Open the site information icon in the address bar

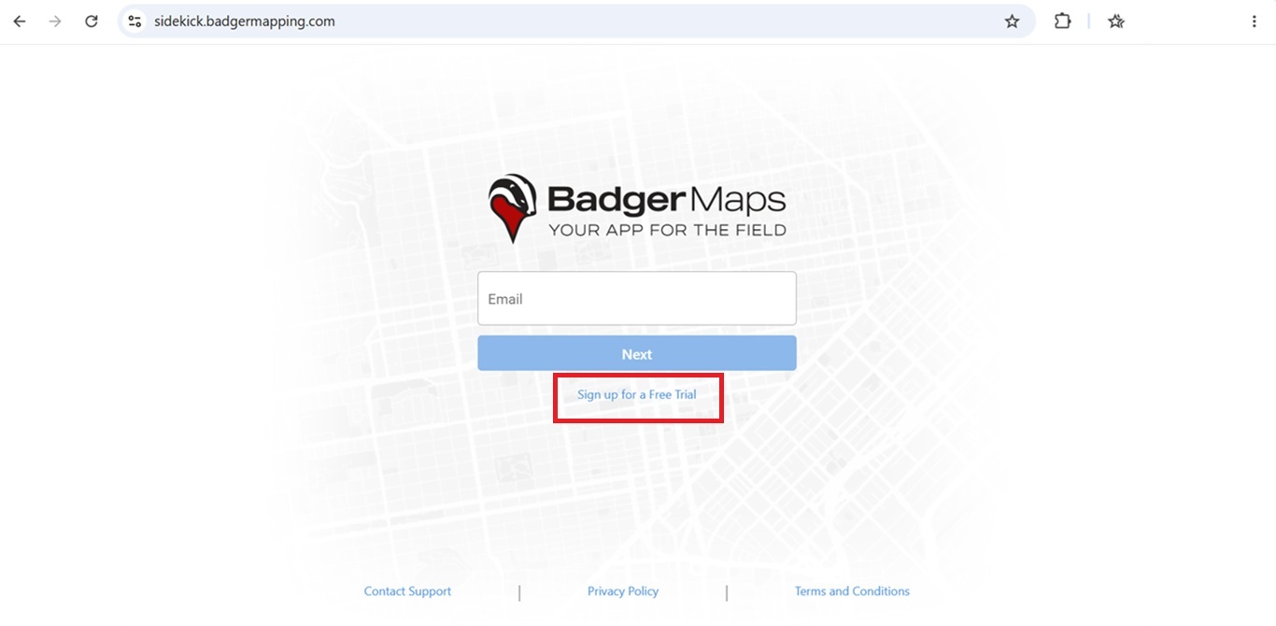click(x=135, y=21)
